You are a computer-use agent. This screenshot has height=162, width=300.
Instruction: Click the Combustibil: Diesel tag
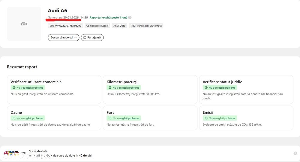point(97,26)
